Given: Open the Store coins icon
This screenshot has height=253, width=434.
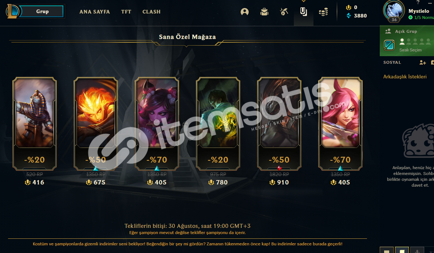Looking at the screenshot, I should [x=323, y=12].
